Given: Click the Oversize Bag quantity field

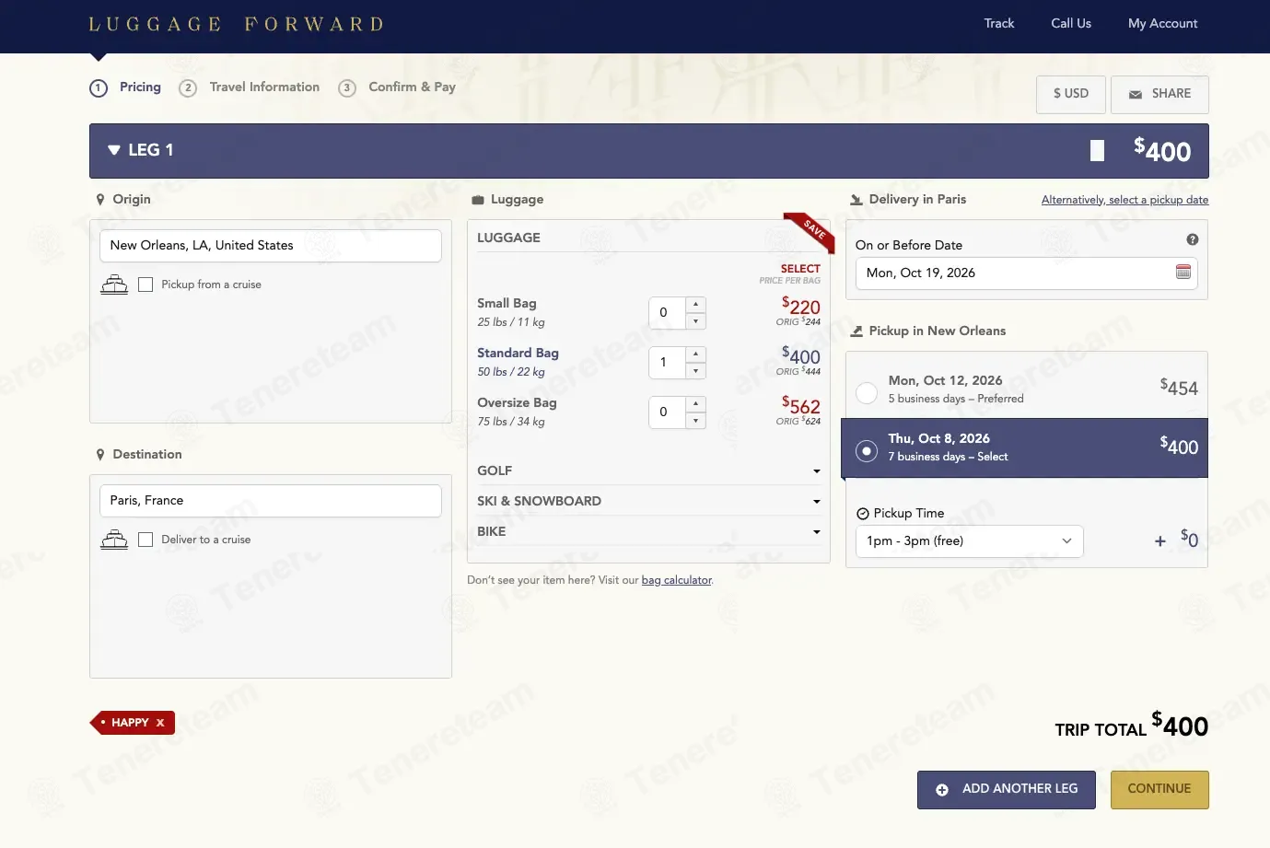Looking at the screenshot, I should click(668, 412).
